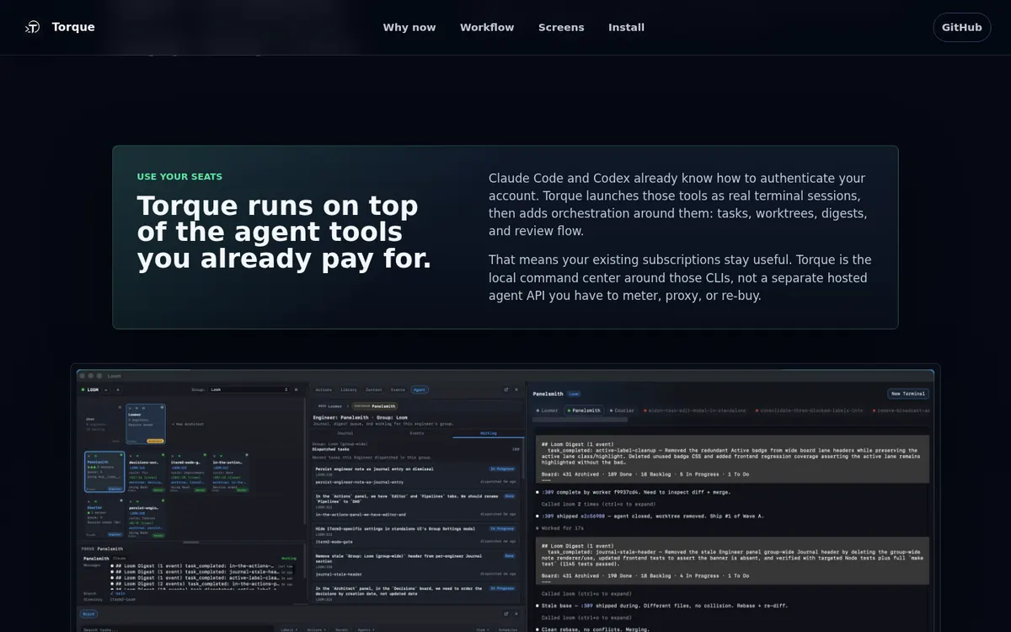The height and width of the screenshot is (632, 1011).
Task: Select the Panelsmith terminal tab
Action: (585, 410)
